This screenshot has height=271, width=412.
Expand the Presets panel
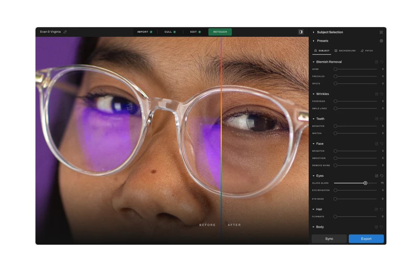tap(314, 41)
